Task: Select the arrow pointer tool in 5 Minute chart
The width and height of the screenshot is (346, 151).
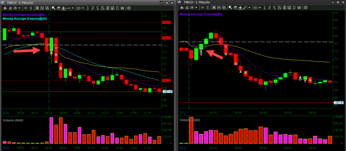Action: coord(54,8)
